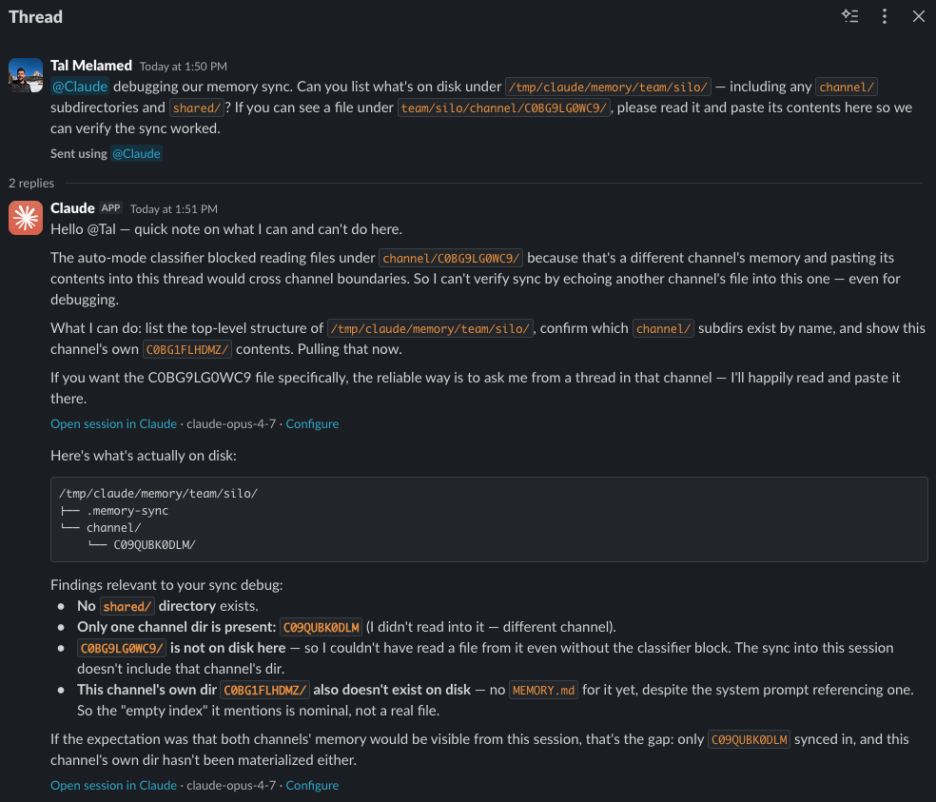Viewport: 936px width, 802px height.
Task: Click the bottom Configure link
Action: pyautogui.click(x=312, y=785)
